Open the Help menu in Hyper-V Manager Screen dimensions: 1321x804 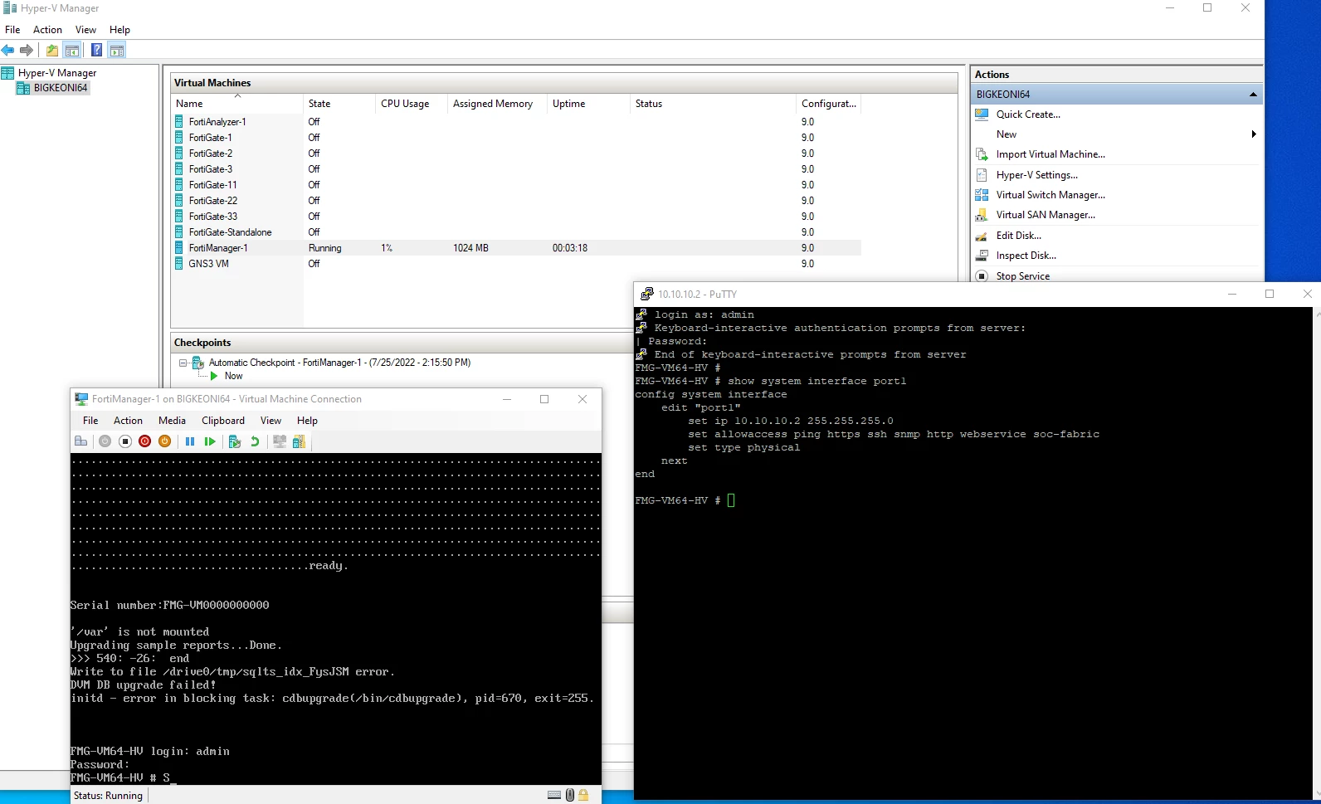point(119,30)
